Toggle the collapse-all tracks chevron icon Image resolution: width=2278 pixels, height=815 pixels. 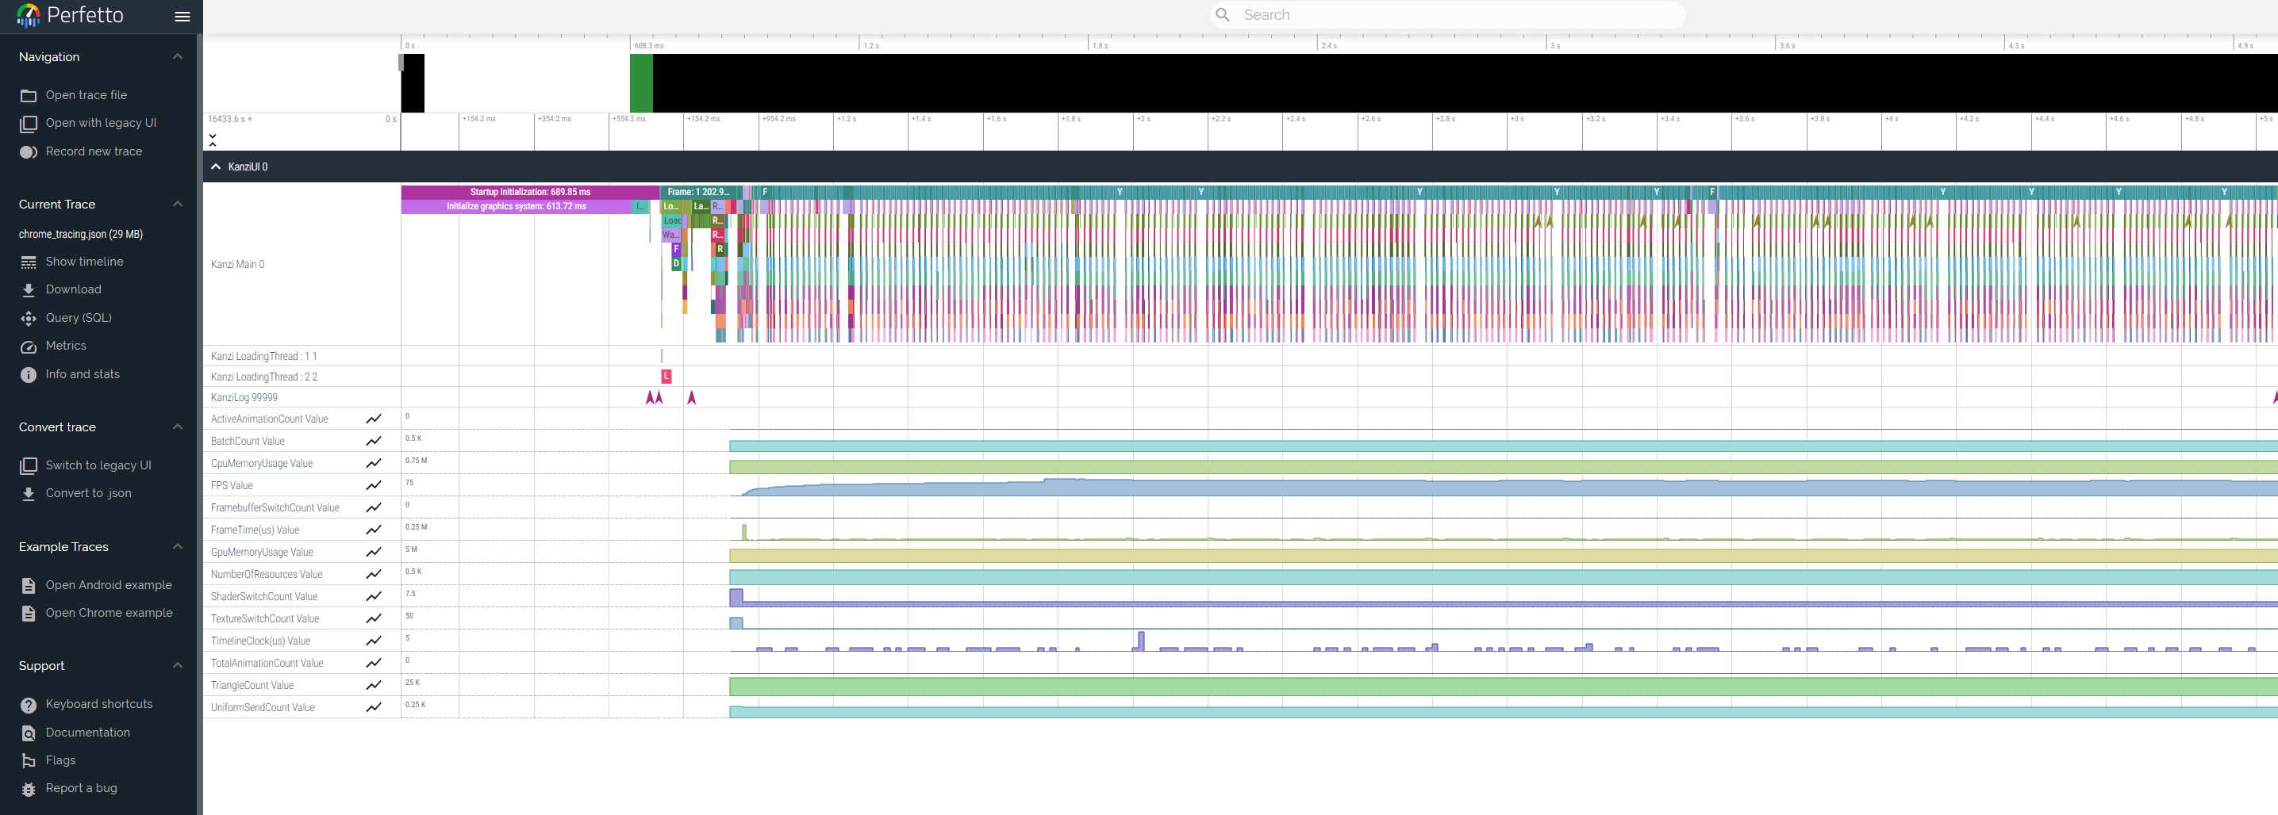click(212, 140)
